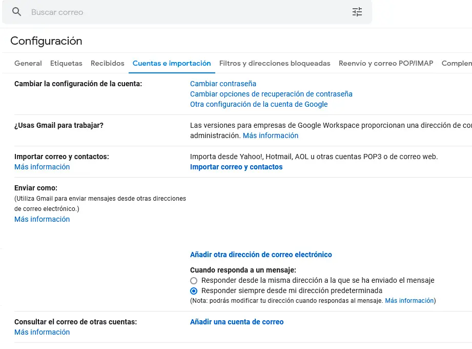The image size is (472, 349).
Task: Open Cambiar opciones de recuperación de contraseña
Action: 271,94
